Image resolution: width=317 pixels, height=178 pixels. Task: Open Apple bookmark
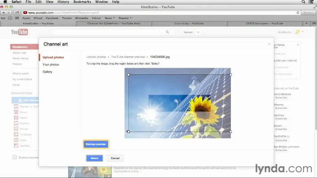[26, 18]
